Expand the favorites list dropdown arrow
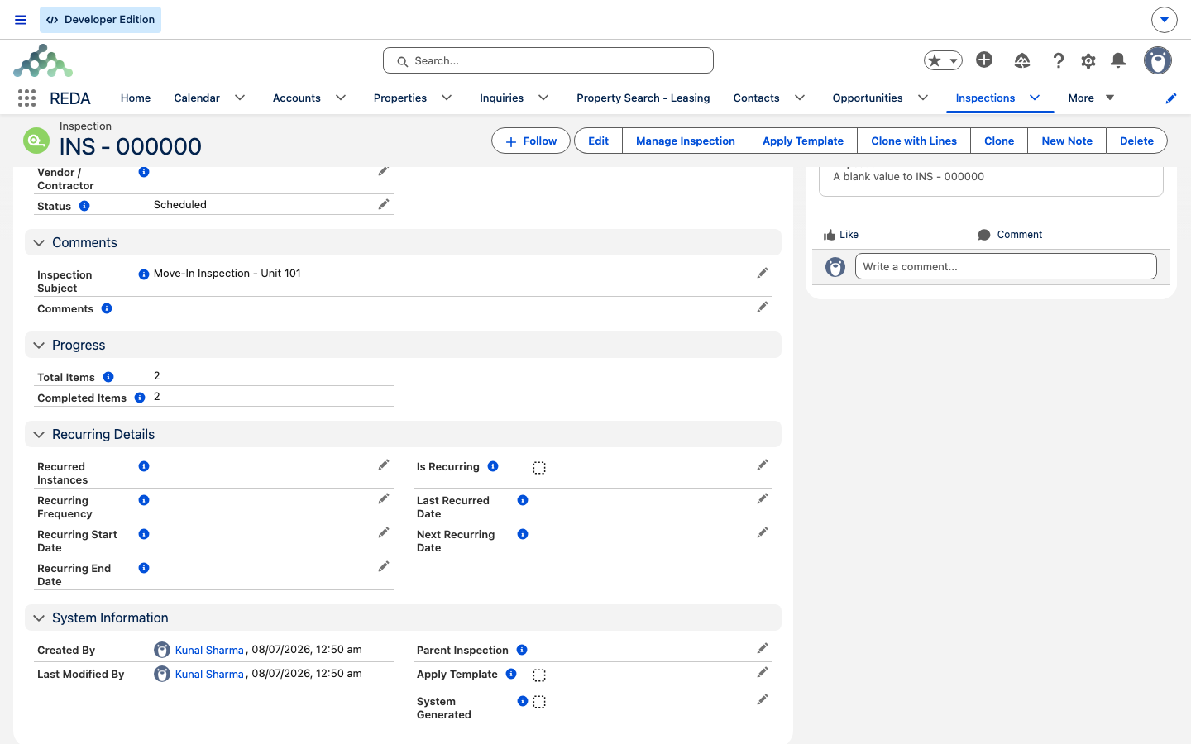The height and width of the screenshot is (744, 1191). click(x=954, y=60)
